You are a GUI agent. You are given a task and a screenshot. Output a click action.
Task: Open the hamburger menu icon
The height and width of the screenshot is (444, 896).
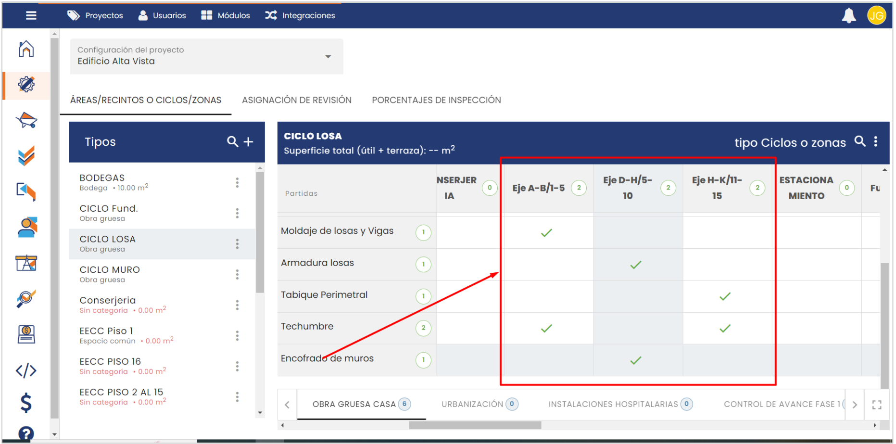coord(31,15)
